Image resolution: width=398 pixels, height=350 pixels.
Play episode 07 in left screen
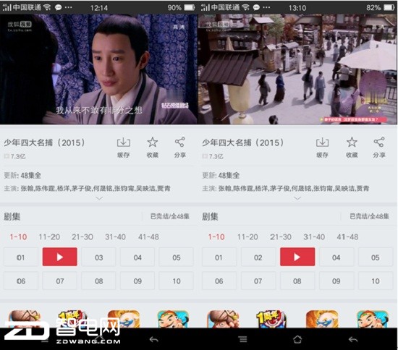point(60,281)
